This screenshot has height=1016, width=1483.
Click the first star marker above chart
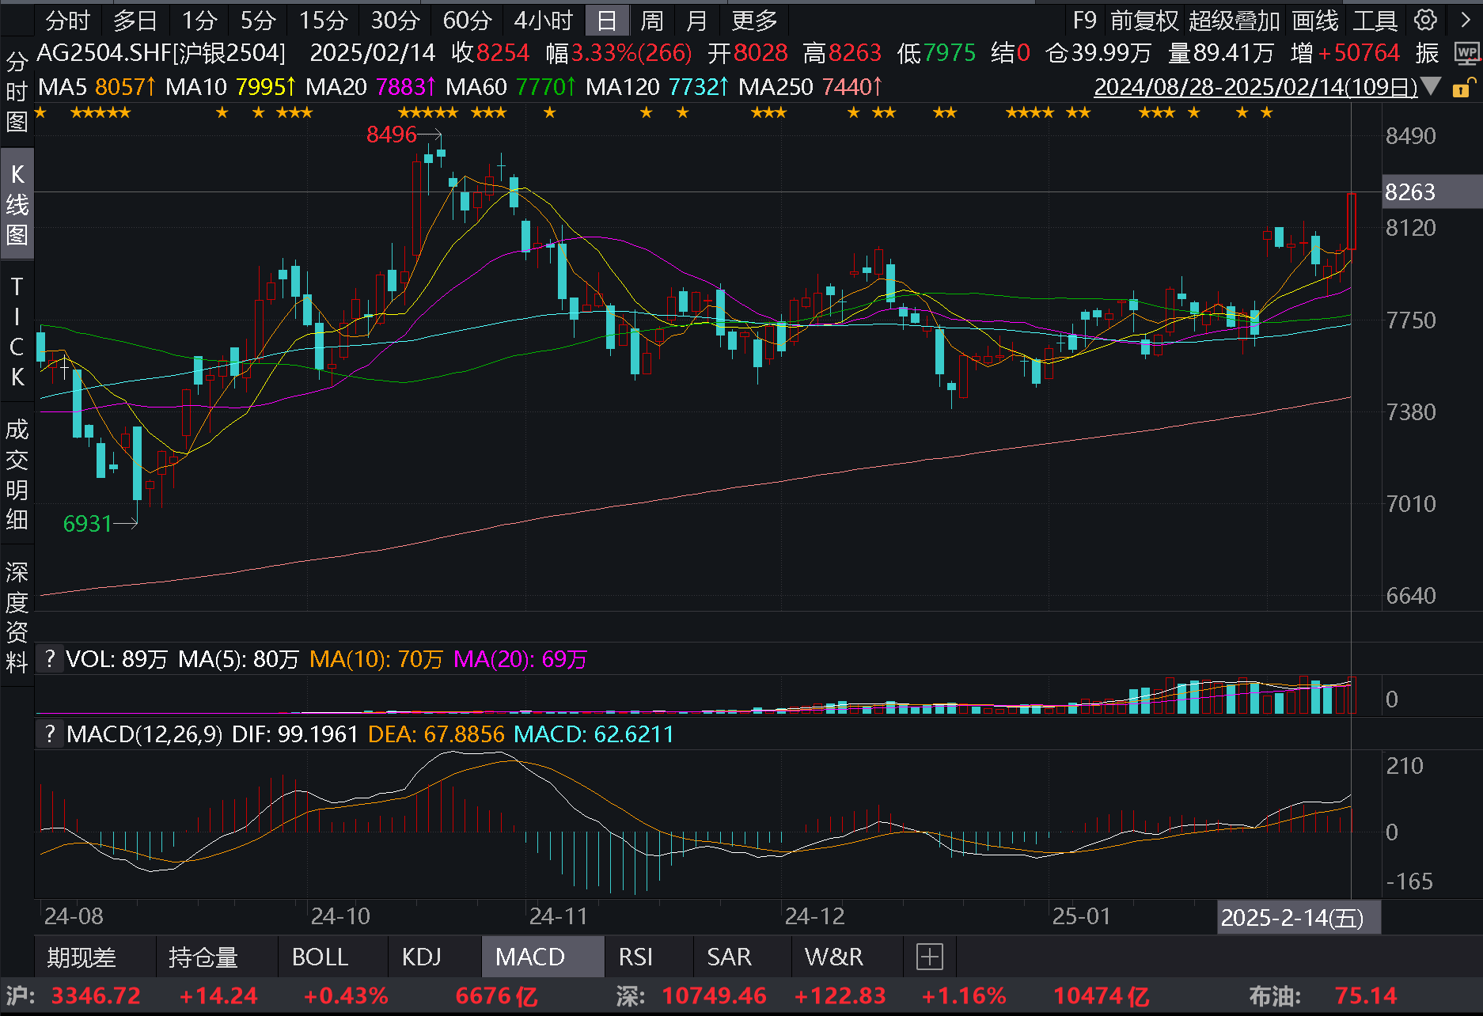(x=41, y=113)
